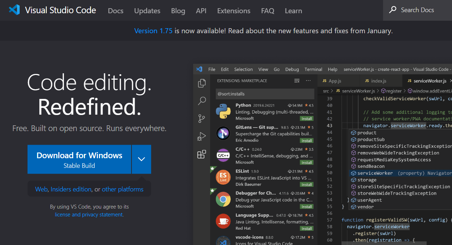Click the C/C++ extension logo icon

tap(223, 155)
